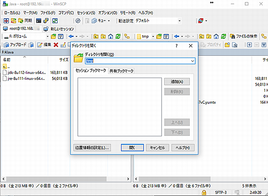
Task: Click the red X delete icon
Action: tap(56, 45)
